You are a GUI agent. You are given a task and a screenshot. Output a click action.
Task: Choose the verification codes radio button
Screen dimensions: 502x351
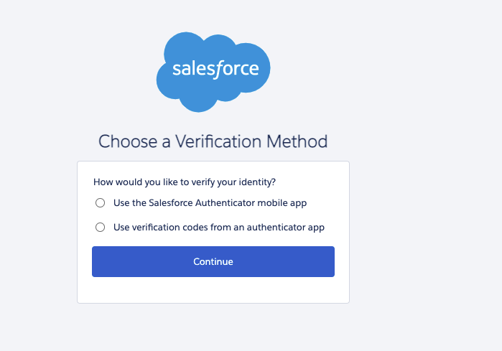[x=101, y=228]
